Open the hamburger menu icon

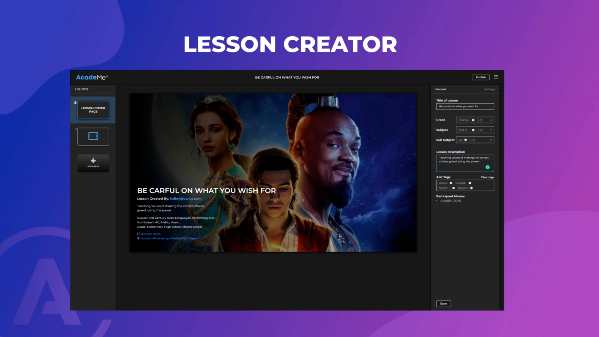tap(496, 77)
